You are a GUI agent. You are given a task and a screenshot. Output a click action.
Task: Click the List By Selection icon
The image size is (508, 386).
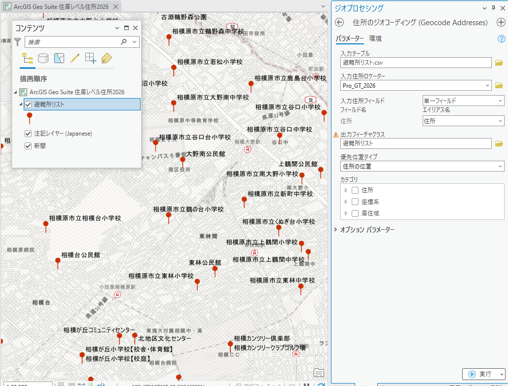coord(59,58)
